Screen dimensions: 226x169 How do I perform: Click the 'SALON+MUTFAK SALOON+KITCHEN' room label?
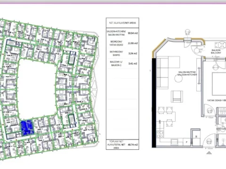(x=187, y=74)
